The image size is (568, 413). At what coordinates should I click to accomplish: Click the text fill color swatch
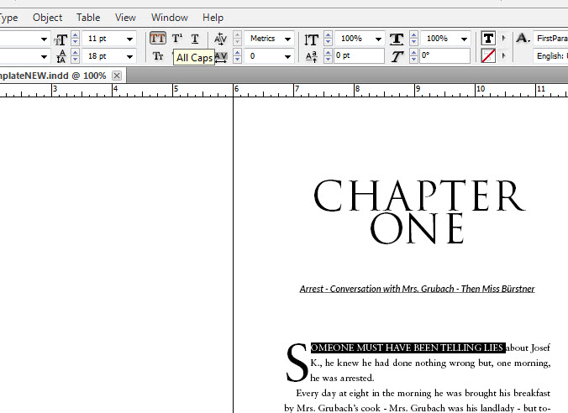[x=488, y=39]
